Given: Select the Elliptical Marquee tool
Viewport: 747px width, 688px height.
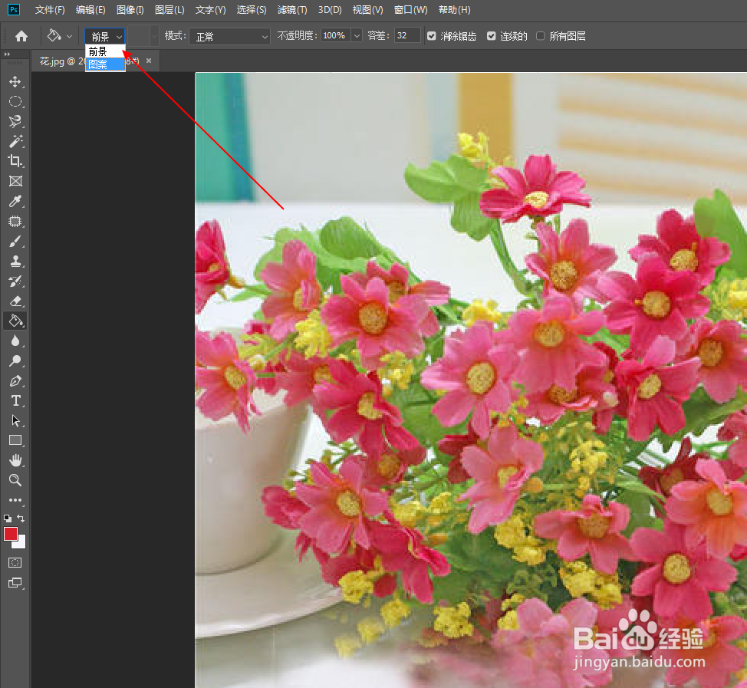Looking at the screenshot, I should coord(15,101).
